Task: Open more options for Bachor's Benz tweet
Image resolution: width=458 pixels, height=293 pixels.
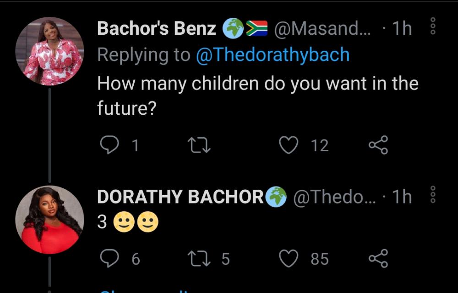Action: tap(432, 27)
